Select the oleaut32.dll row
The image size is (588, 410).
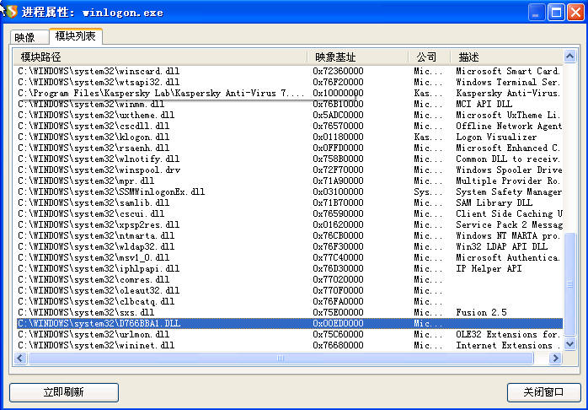(x=290, y=290)
